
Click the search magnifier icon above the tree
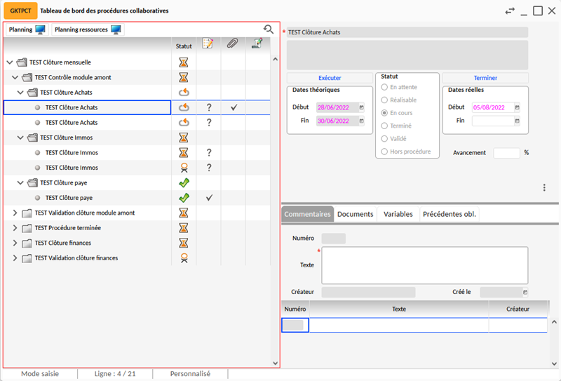tap(268, 29)
